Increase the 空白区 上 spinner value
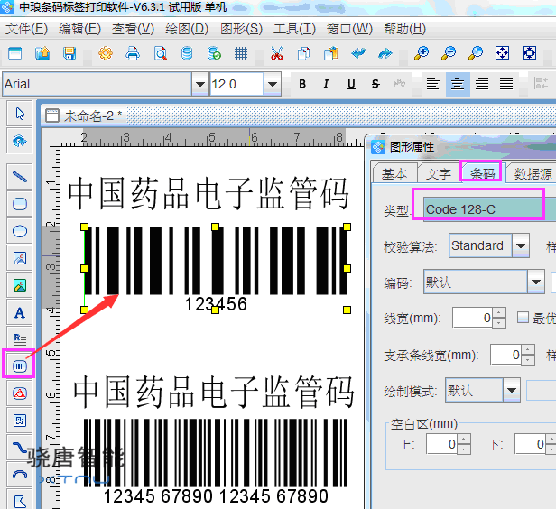Viewport: 556px width, 509px height. [463, 439]
